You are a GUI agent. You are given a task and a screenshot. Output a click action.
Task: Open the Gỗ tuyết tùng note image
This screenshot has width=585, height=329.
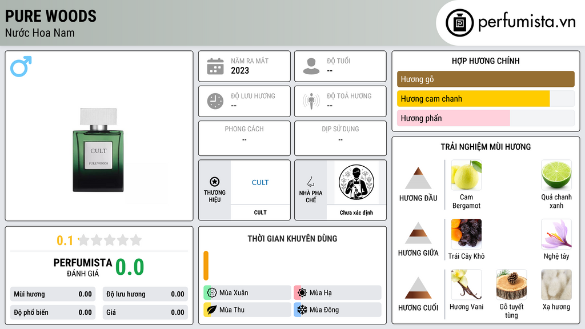point(511,284)
